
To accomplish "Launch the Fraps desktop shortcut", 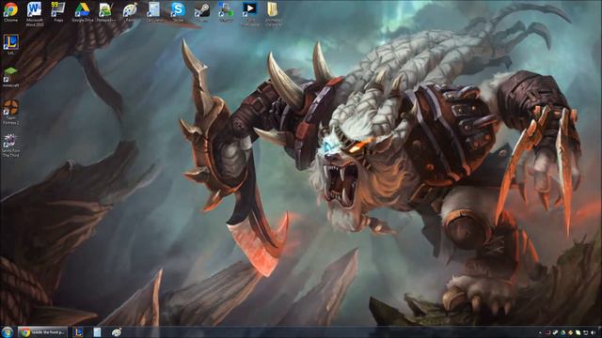I will click(x=58, y=11).
